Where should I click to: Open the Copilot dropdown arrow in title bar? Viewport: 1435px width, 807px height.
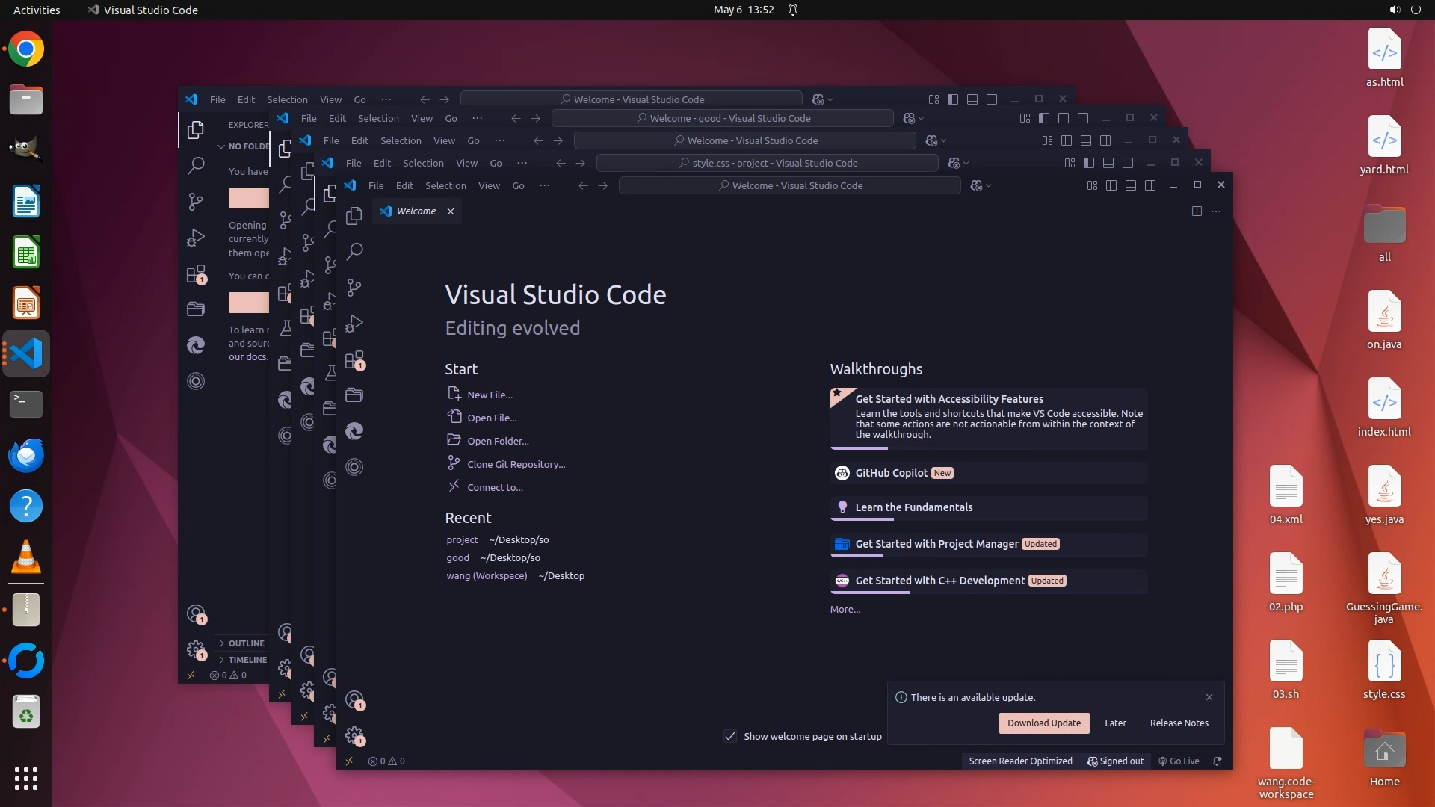pyautogui.click(x=989, y=186)
